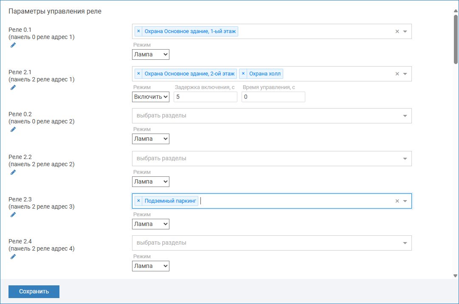
Task: Click the pencil icon for Реле 2.2
Action: [13, 172]
